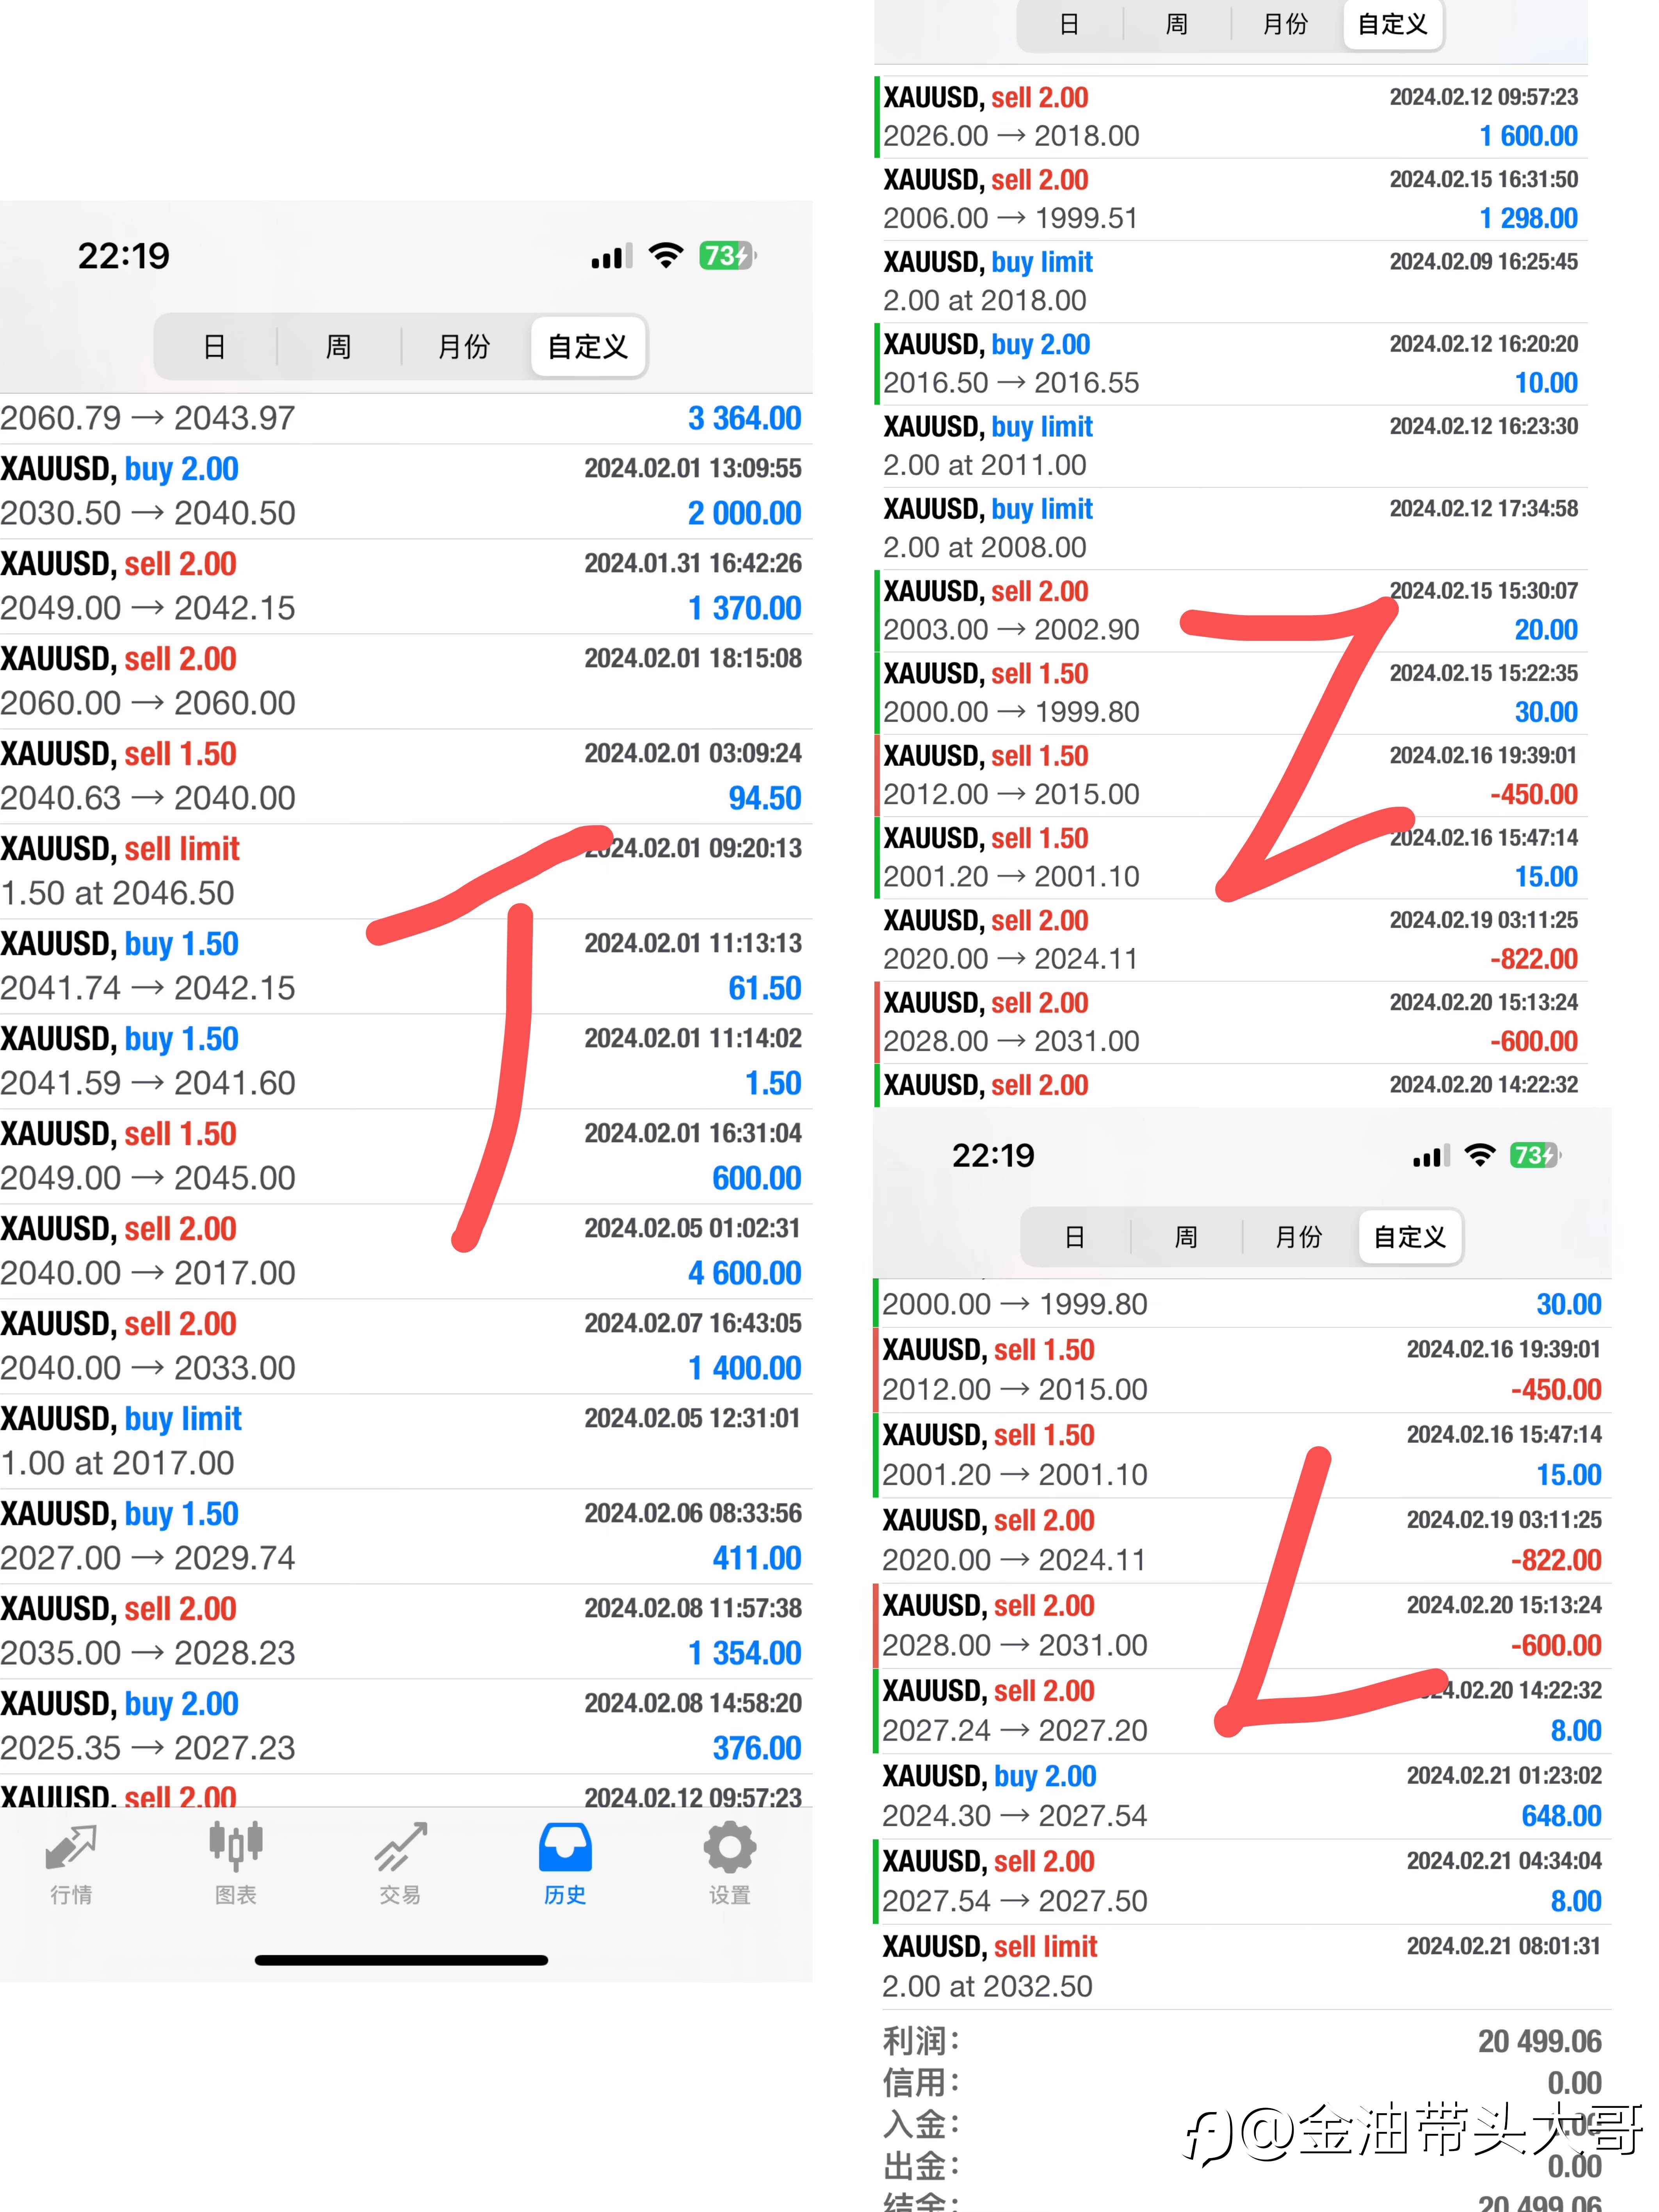Open the sell trade with profit 1 600.00
1659x2212 pixels.
pos(1231,117)
